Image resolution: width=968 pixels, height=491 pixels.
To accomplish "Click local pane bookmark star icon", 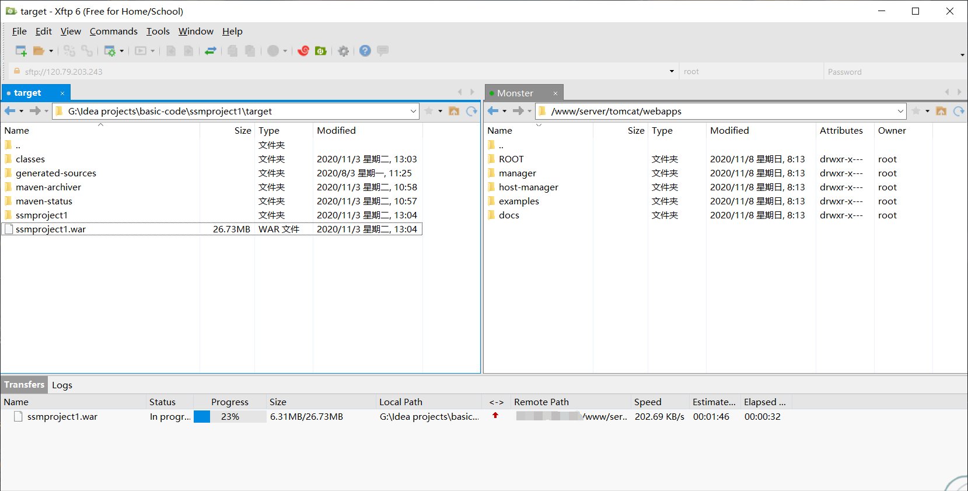I will coord(429,111).
